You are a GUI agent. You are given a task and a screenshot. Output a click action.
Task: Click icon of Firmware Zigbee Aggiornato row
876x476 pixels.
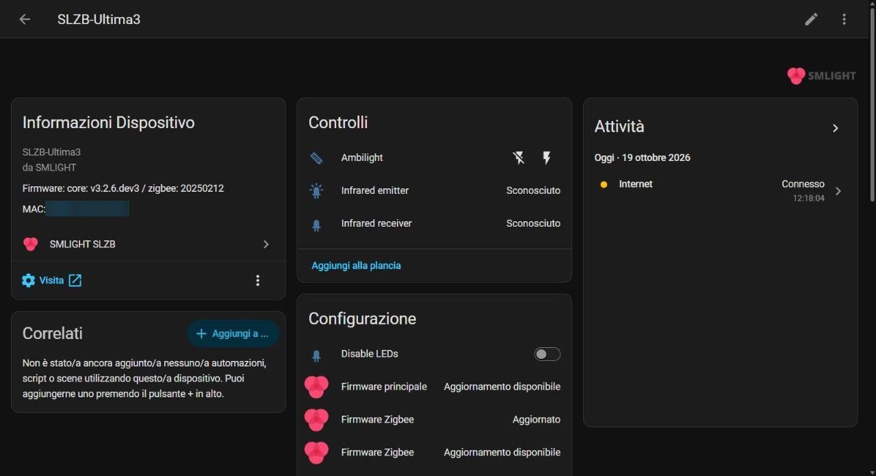click(316, 420)
